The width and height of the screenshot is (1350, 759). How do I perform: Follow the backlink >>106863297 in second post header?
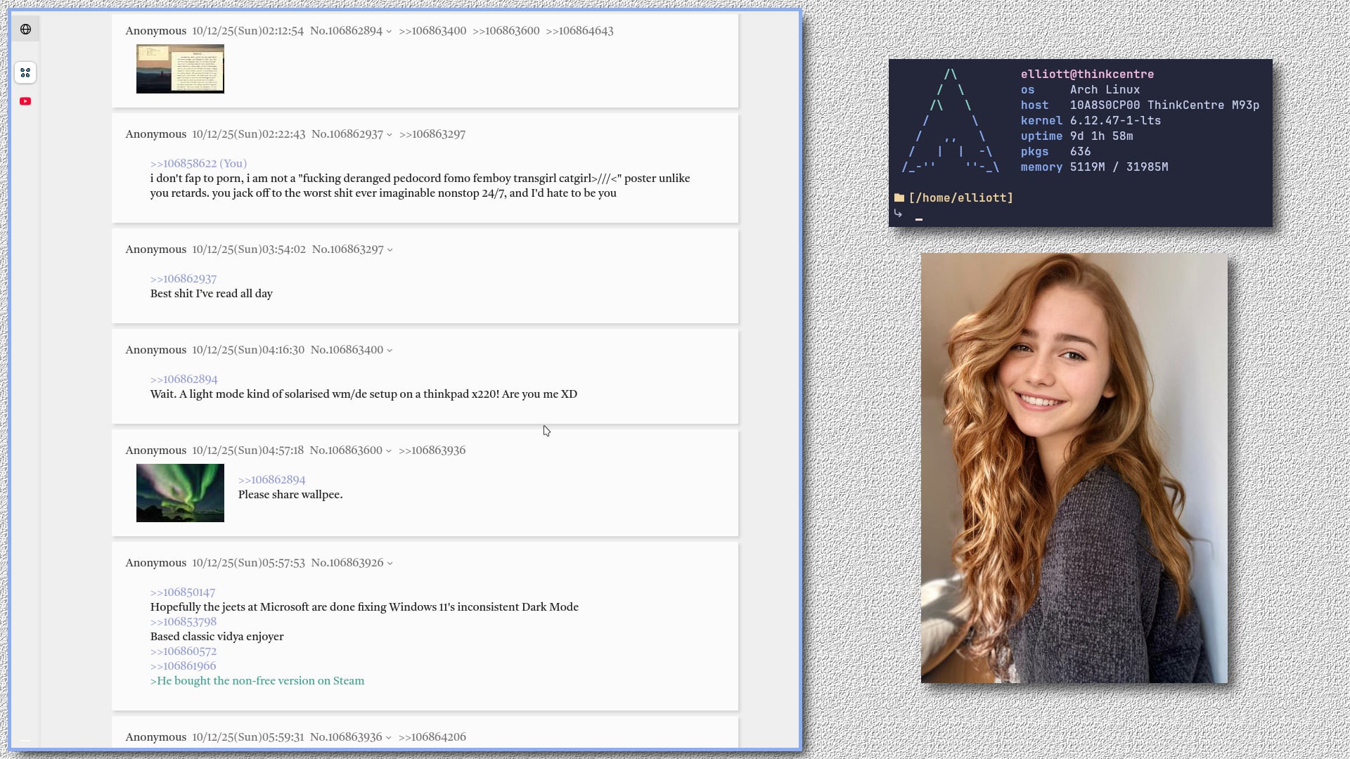coord(432,134)
